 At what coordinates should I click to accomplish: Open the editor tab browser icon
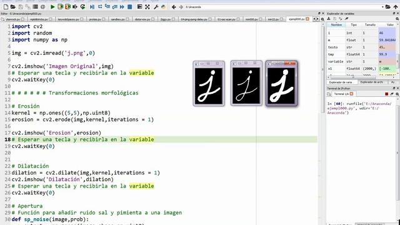coord(2,19)
